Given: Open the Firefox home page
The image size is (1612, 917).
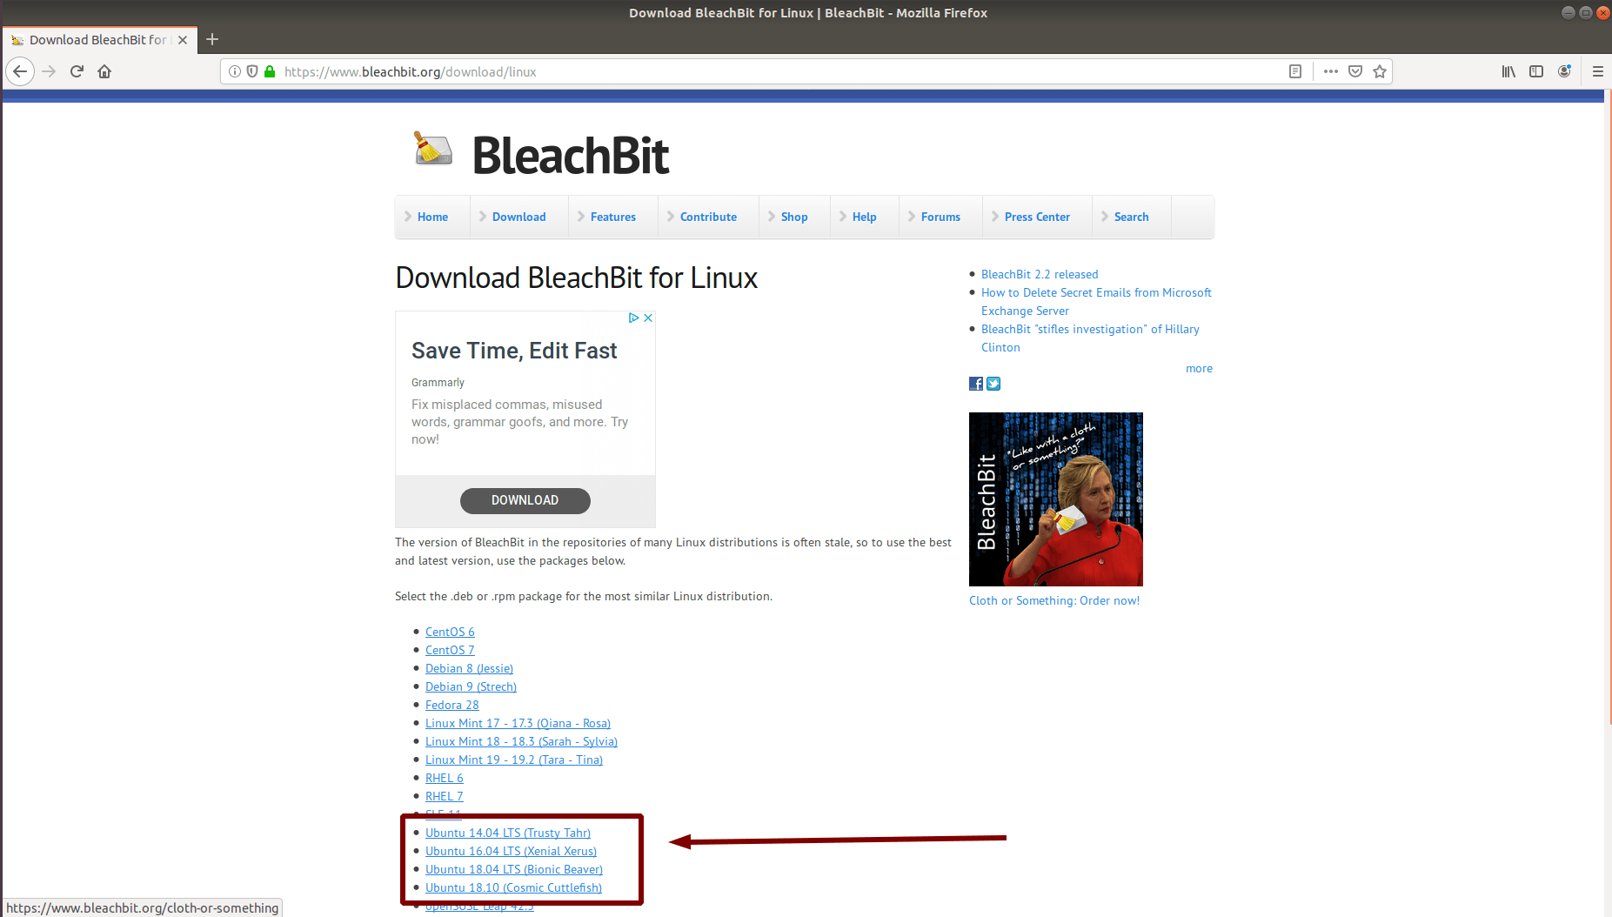Looking at the screenshot, I should coord(104,71).
